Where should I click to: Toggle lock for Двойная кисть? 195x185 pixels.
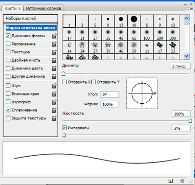[x=54, y=60]
